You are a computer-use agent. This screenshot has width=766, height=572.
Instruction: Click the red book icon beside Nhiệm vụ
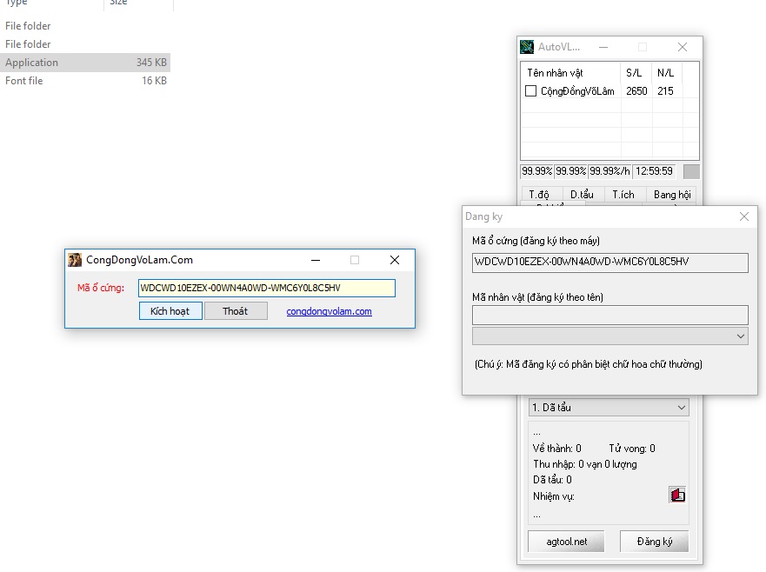pyautogui.click(x=676, y=495)
